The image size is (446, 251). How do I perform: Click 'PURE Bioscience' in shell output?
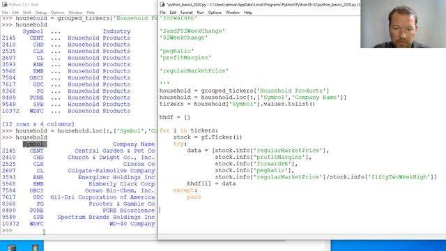point(128,211)
